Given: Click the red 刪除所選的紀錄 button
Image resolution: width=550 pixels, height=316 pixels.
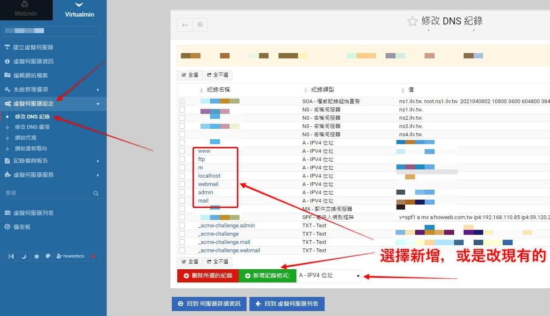Looking at the screenshot, I should (x=208, y=275).
